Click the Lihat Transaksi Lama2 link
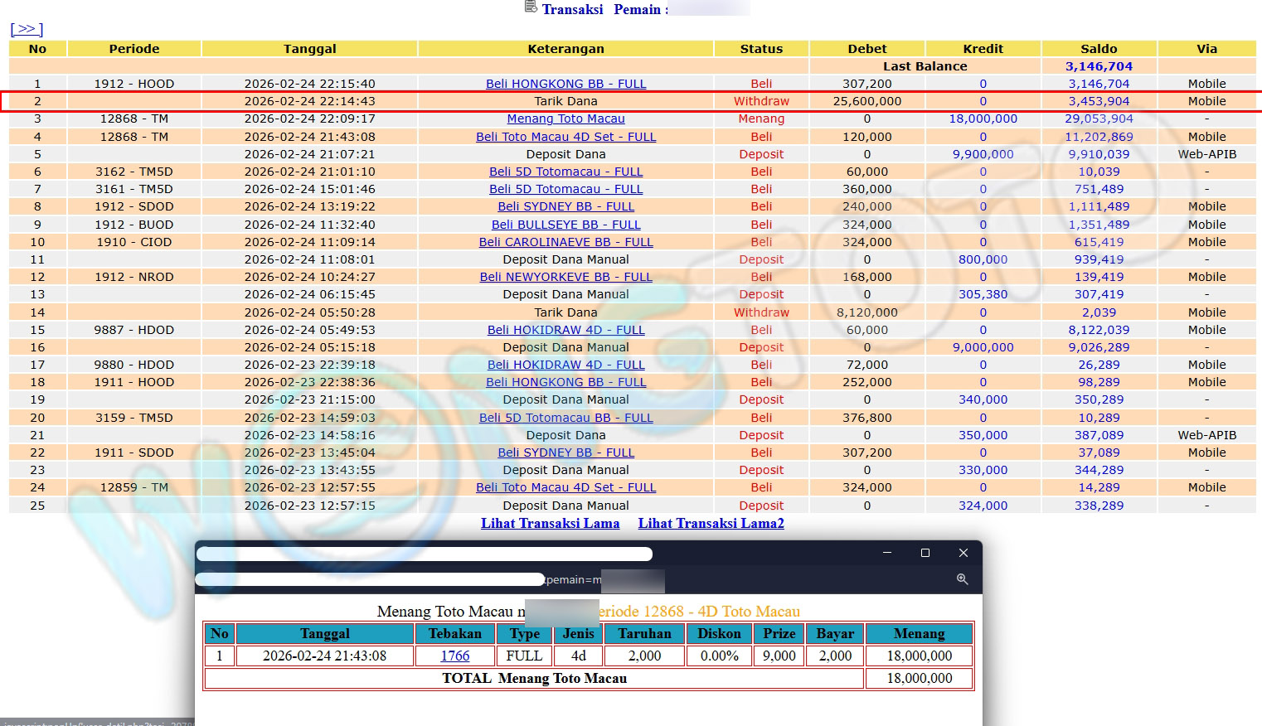Screen dimensions: 1262x726 [x=711, y=523]
